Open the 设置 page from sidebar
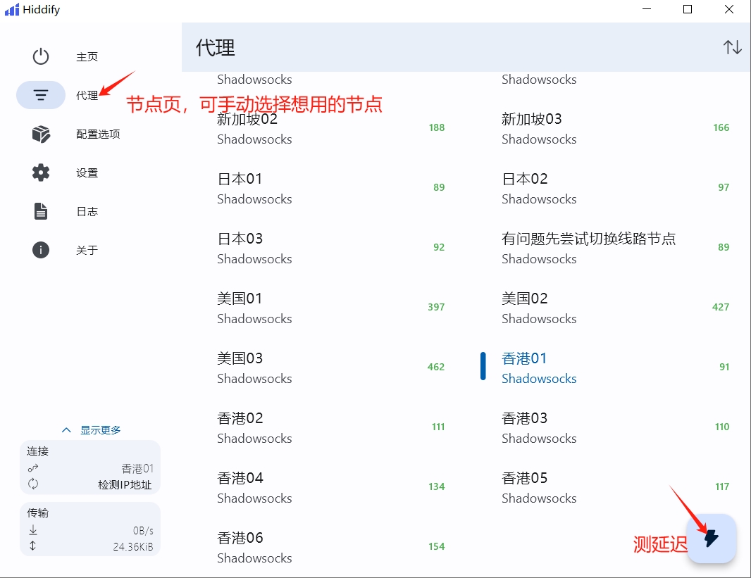This screenshot has width=751, height=578. [x=87, y=172]
